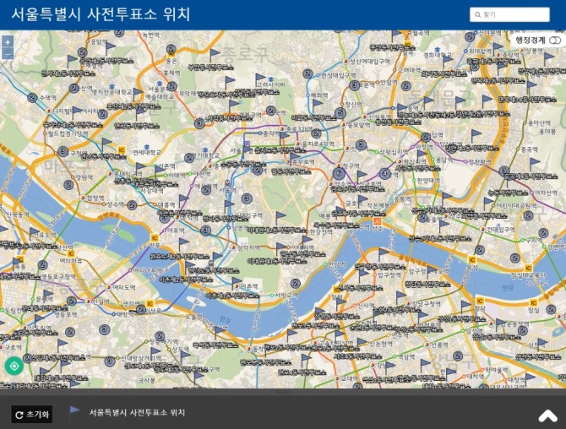Zoom out with the minus button

(8, 54)
